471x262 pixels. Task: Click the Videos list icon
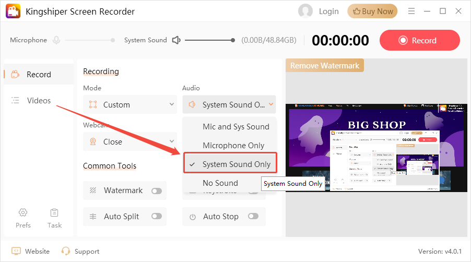pyautogui.click(x=15, y=100)
